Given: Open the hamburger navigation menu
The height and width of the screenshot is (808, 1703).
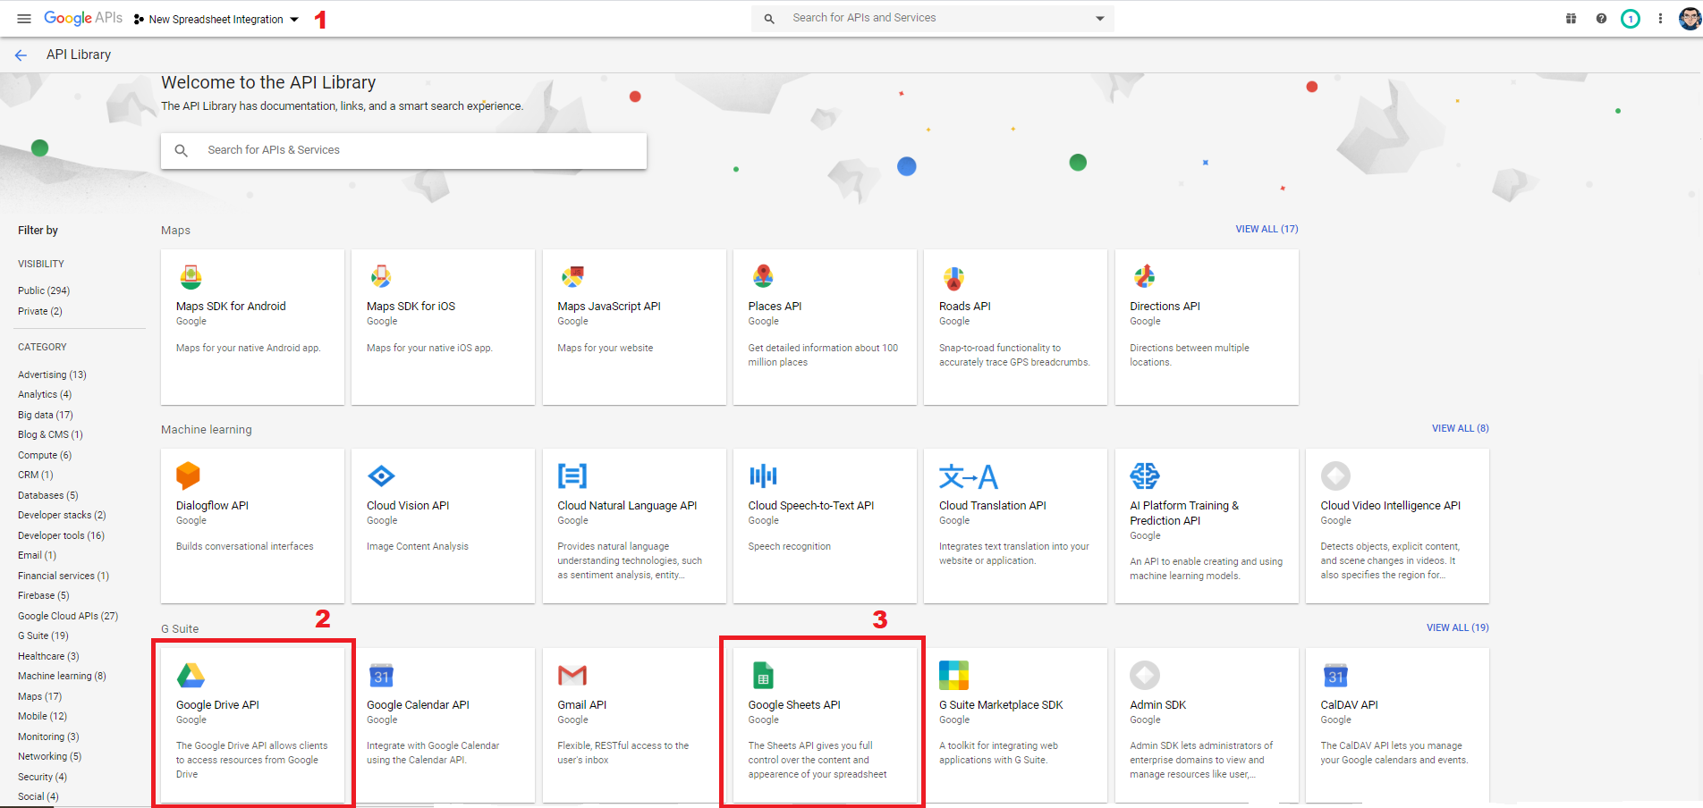Looking at the screenshot, I should pyautogui.click(x=24, y=19).
